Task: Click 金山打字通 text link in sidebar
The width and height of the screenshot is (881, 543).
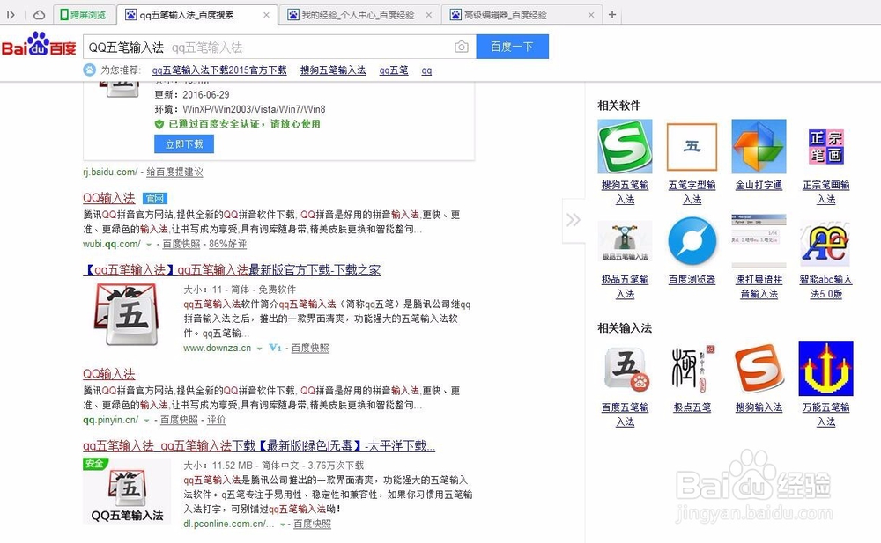Action: pos(759,185)
